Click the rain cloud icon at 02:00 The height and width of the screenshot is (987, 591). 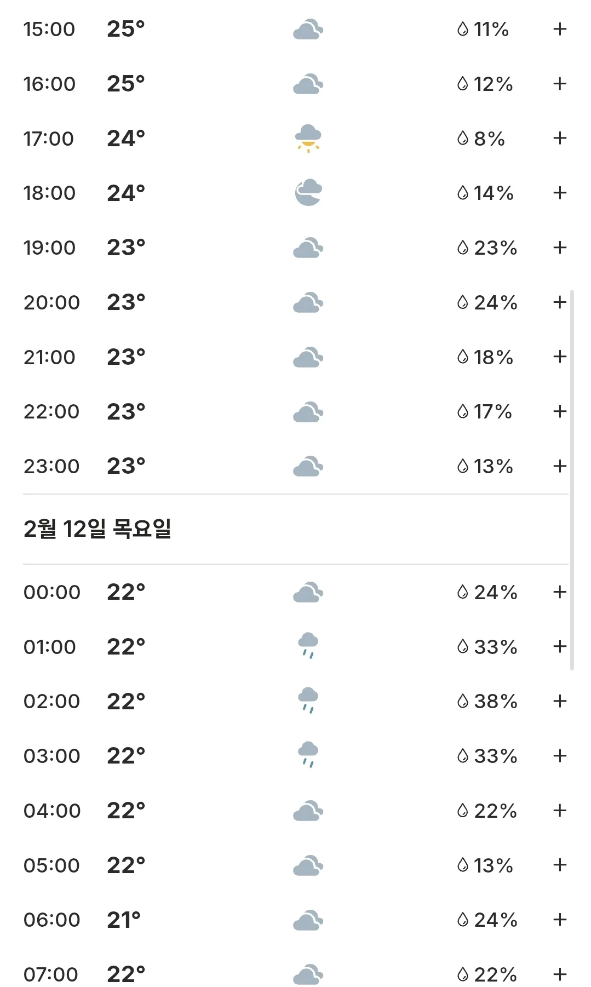coord(308,701)
